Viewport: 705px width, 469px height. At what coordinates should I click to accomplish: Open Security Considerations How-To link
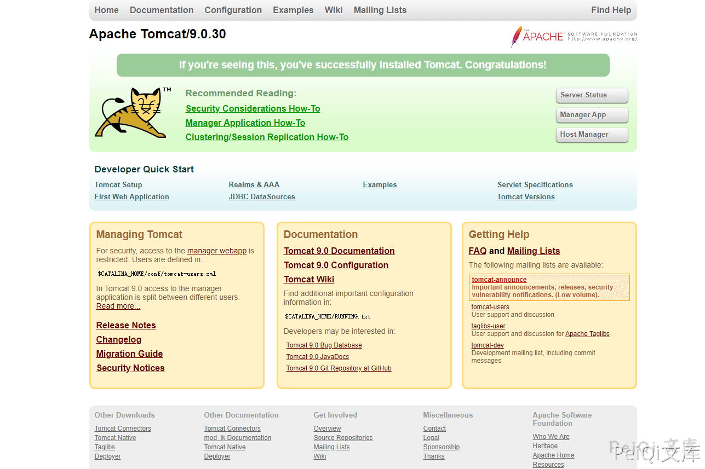click(x=253, y=108)
